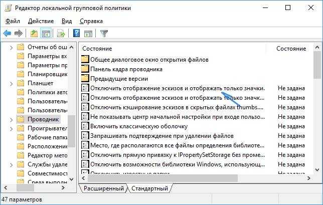The height and width of the screenshot is (205, 323).
Task: Sort by the right Состояние column header
Action: click(x=291, y=49)
